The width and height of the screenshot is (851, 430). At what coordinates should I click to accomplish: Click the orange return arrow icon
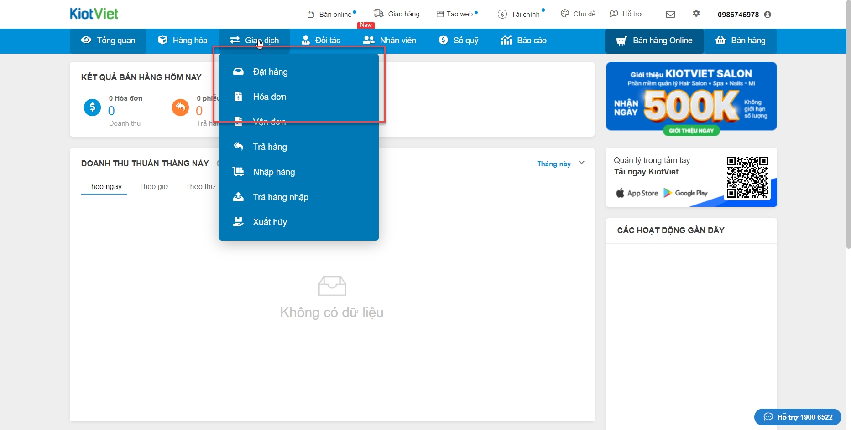pyautogui.click(x=180, y=107)
